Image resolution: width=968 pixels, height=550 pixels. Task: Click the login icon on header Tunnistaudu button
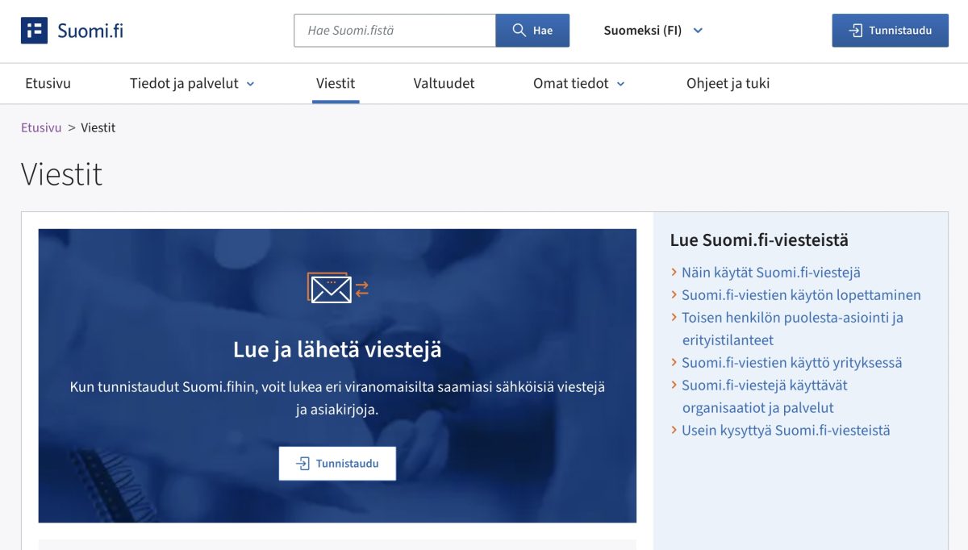pos(855,30)
